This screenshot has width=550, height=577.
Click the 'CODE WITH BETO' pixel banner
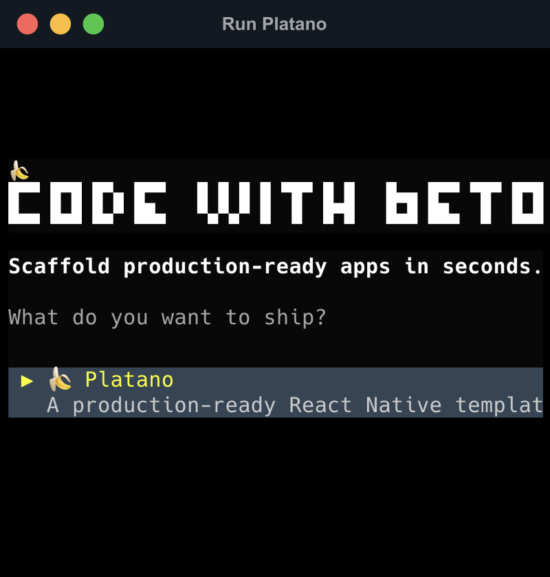[x=276, y=203]
